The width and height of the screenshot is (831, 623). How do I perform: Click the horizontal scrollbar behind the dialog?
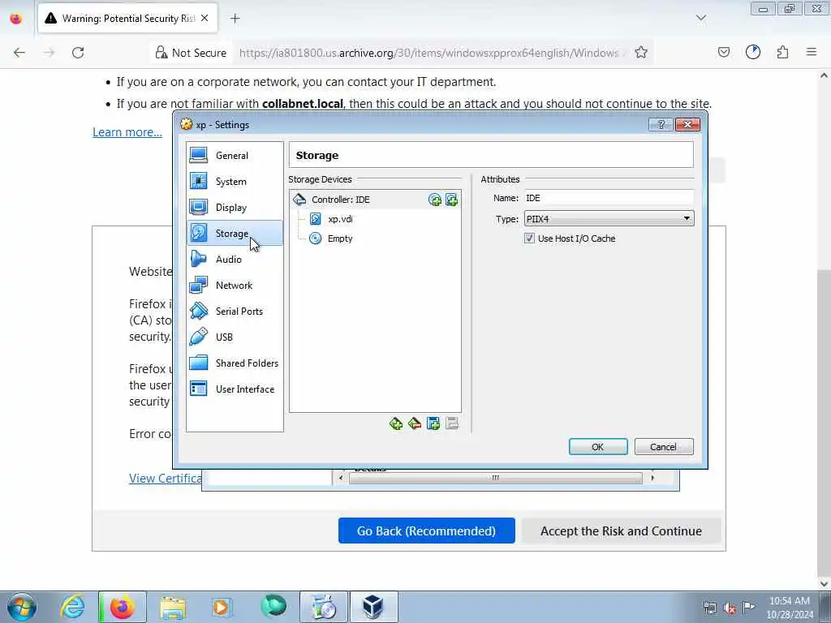(x=496, y=478)
